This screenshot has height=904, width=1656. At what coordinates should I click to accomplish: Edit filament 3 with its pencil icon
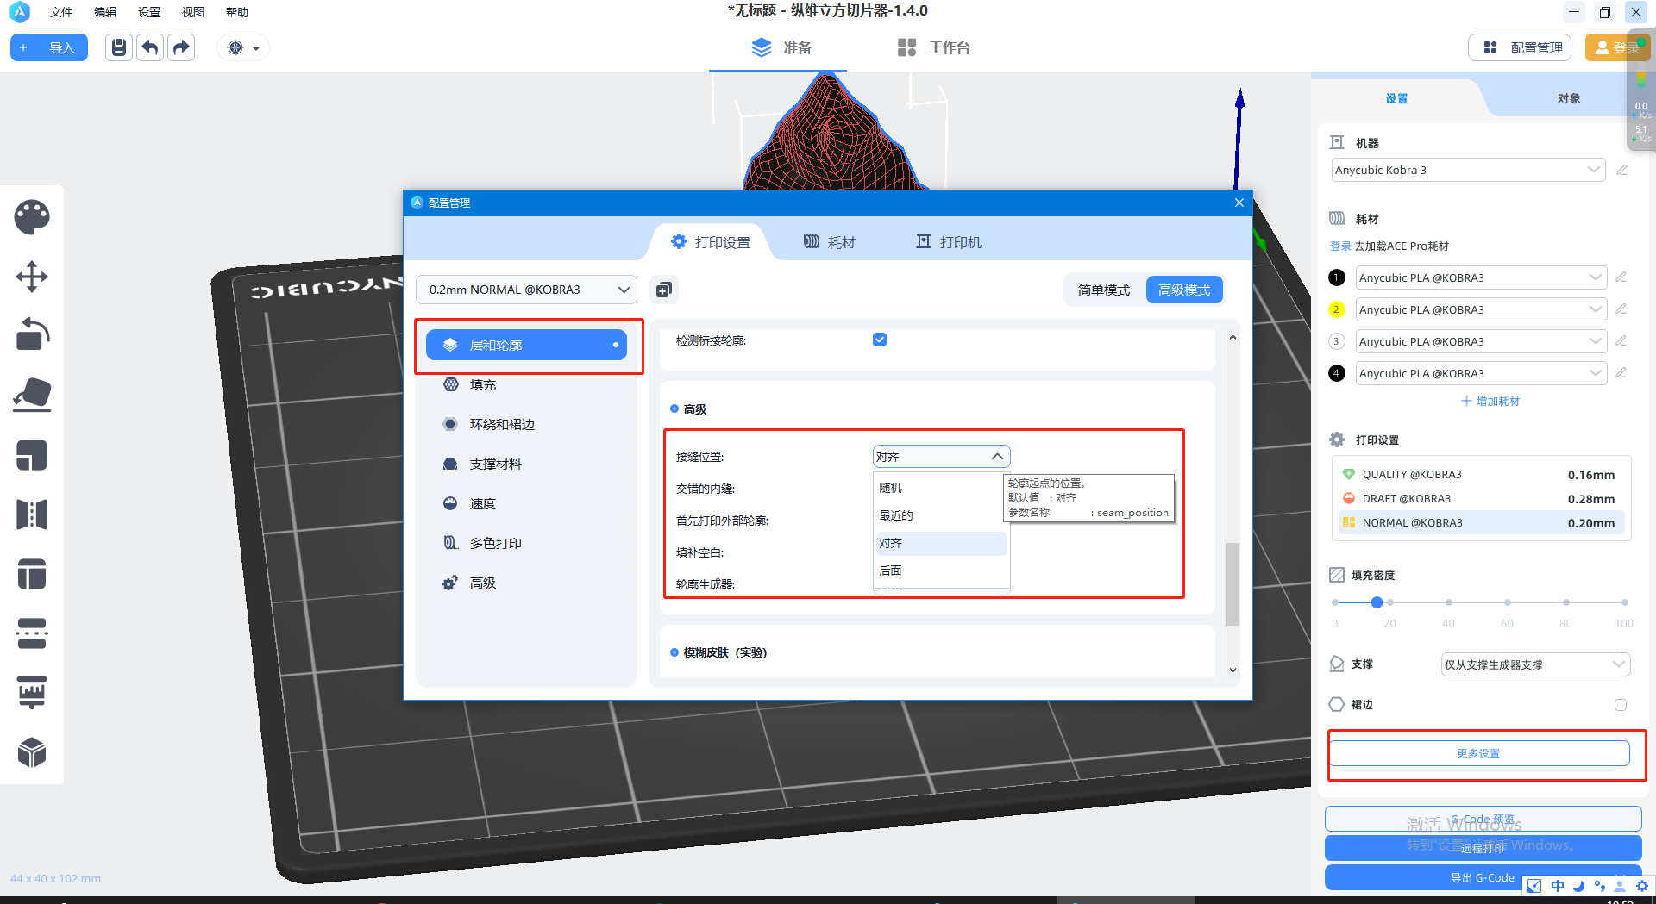(x=1621, y=341)
